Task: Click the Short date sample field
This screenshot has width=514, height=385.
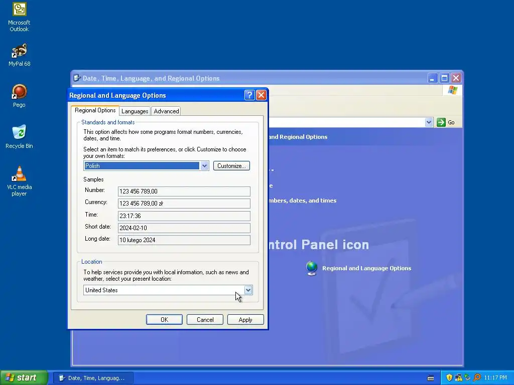Action: [x=184, y=228]
